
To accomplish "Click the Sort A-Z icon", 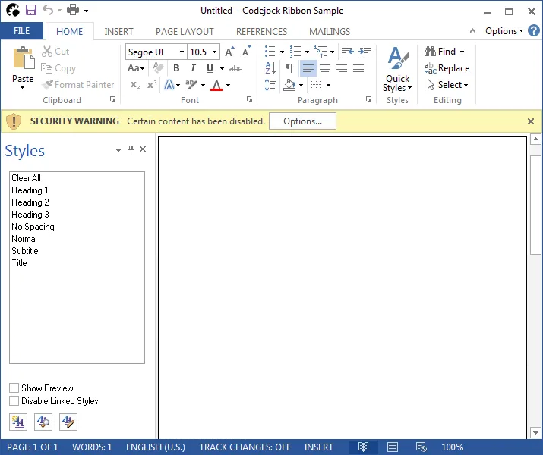I will pos(270,68).
